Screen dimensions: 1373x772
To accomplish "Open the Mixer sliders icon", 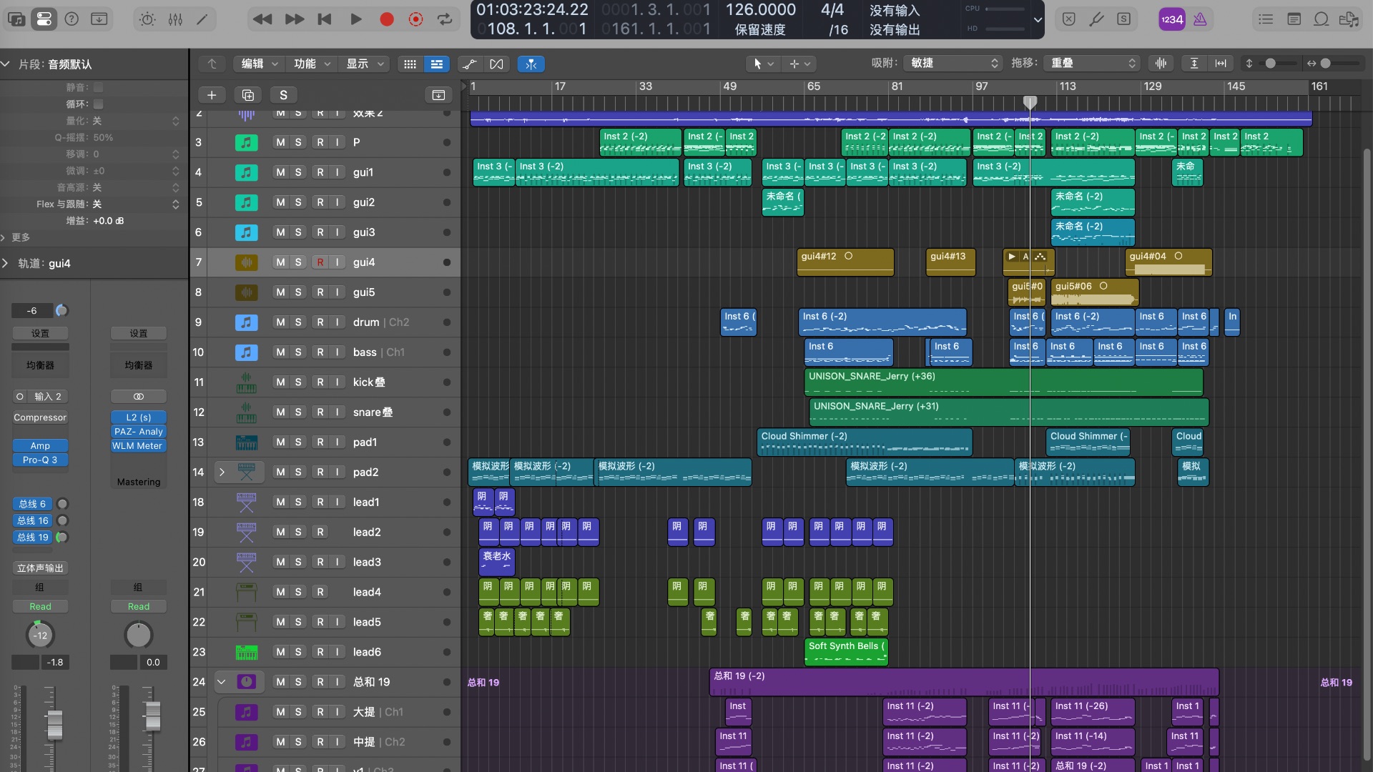I will [175, 19].
